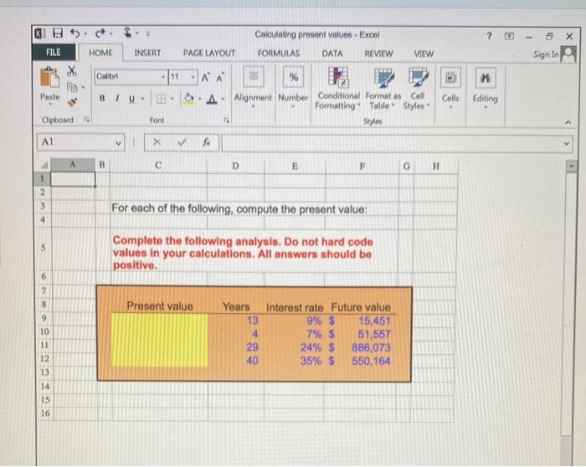Click the Sign In account icon

tap(569, 54)
